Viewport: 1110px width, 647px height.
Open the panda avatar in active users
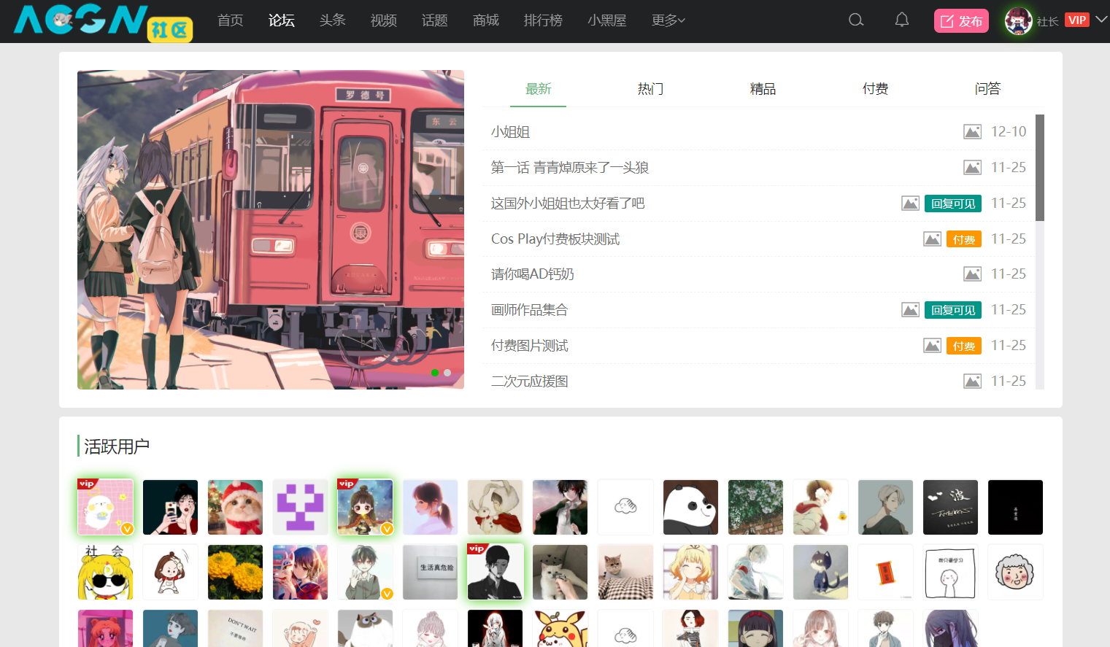click(x=690, y=507)
